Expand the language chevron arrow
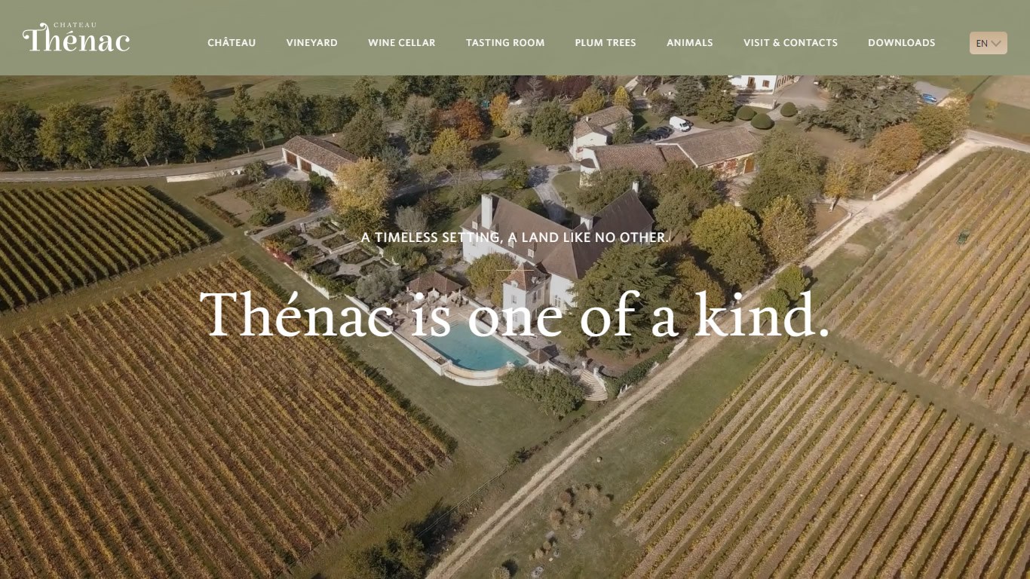Image resolution: width=1030 pixels, height=579 pixels. click(996, 44)
